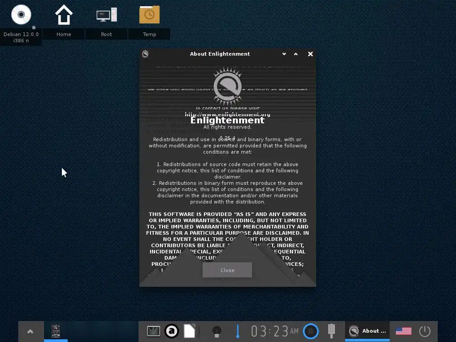Click the 'About Enlightenment' title text
This screenshot has width=456, height=342.
[x=220, y=54]
